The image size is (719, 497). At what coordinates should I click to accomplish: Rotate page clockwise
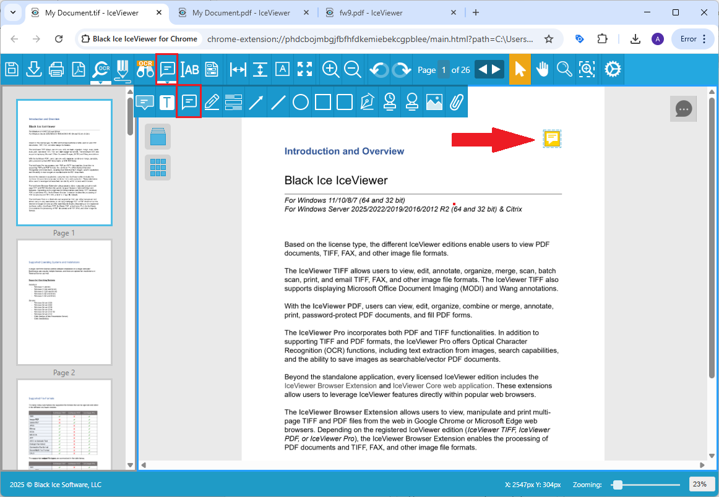[401, 70]
